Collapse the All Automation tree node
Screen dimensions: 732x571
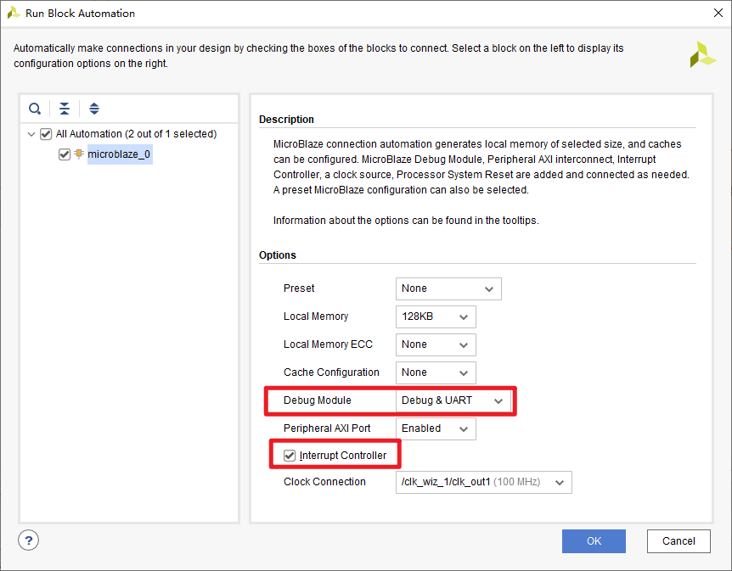pyautogui.click(x=31, y=134)
